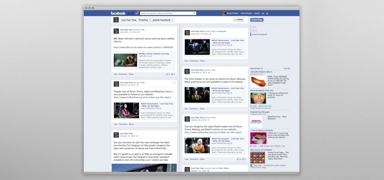This screenshot has height=180, width=384.
Task: Click the comment count on October 18 post
Action: 244,159
